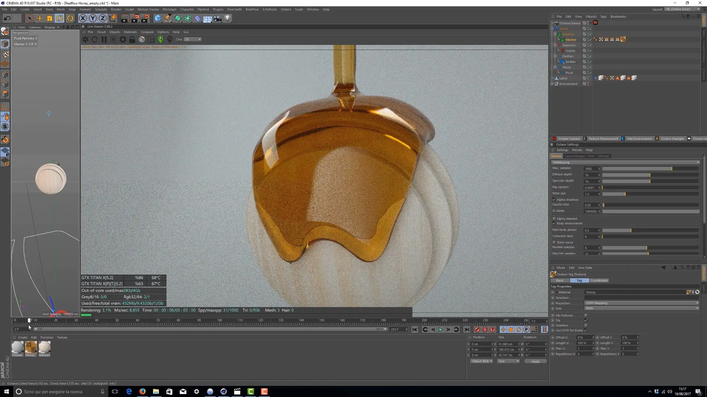Open Live Viewer Compare menu
This screenshot has height=397, width=707.
(147, 32)
